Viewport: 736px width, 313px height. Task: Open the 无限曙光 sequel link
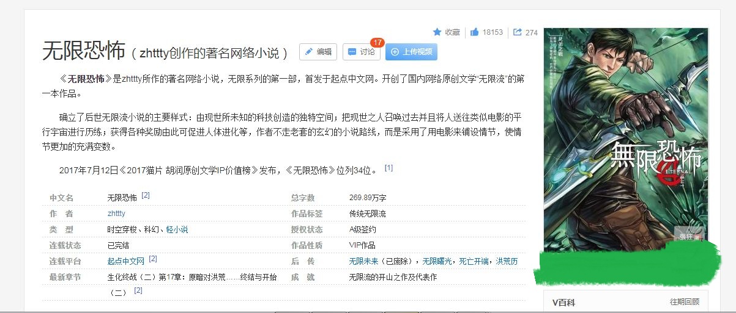[x=437, y=261]
